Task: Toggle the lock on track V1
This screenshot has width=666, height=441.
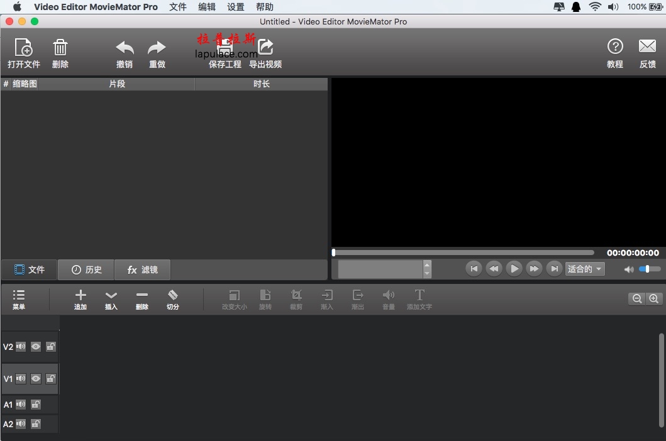Action: (x=51, y=379)
